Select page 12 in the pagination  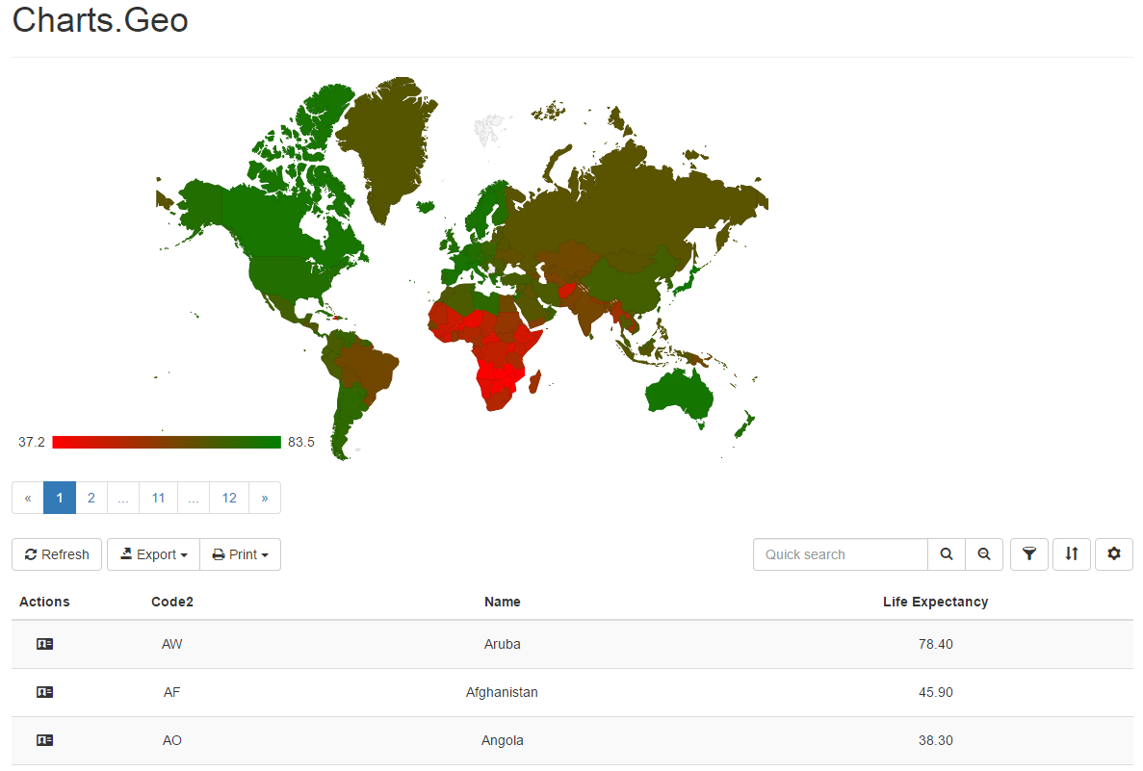point(229,498)
